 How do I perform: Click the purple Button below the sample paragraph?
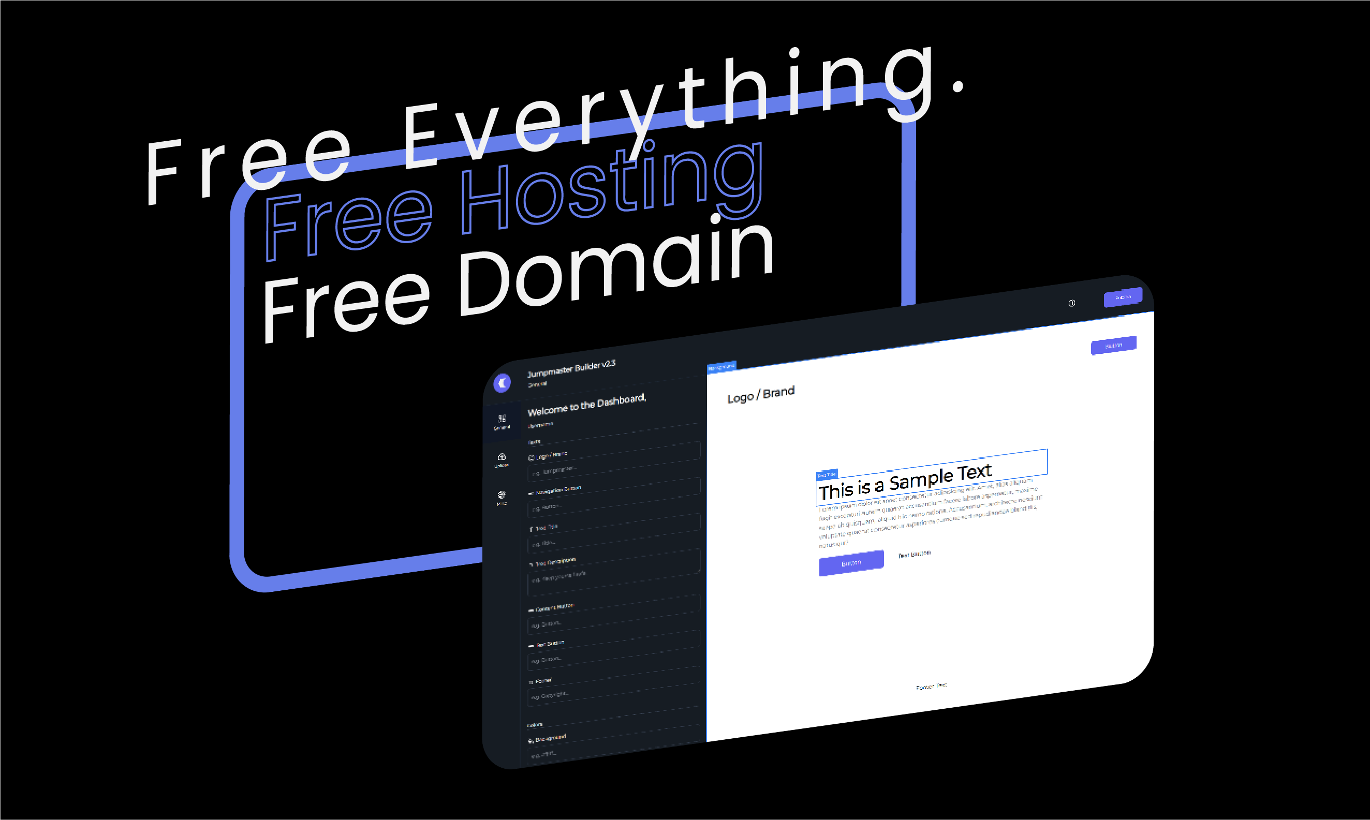[851, 563]
